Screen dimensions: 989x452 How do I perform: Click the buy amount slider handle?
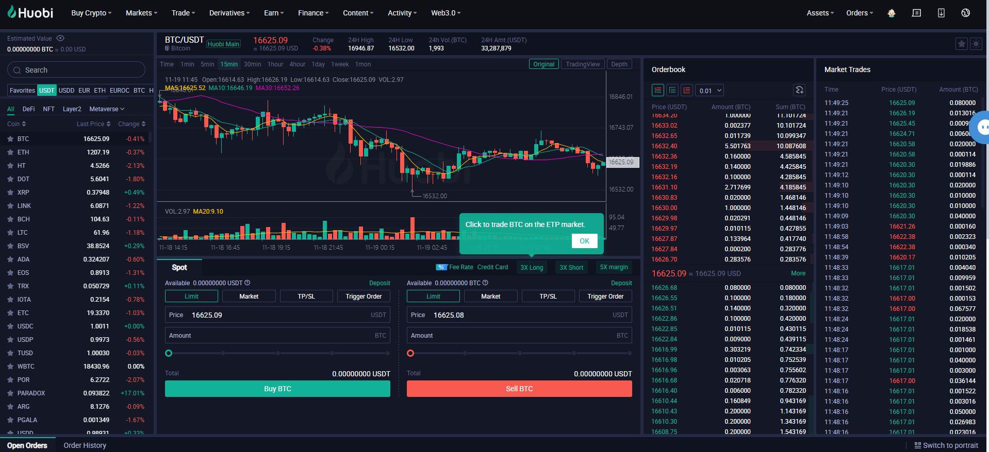[169, 353]
